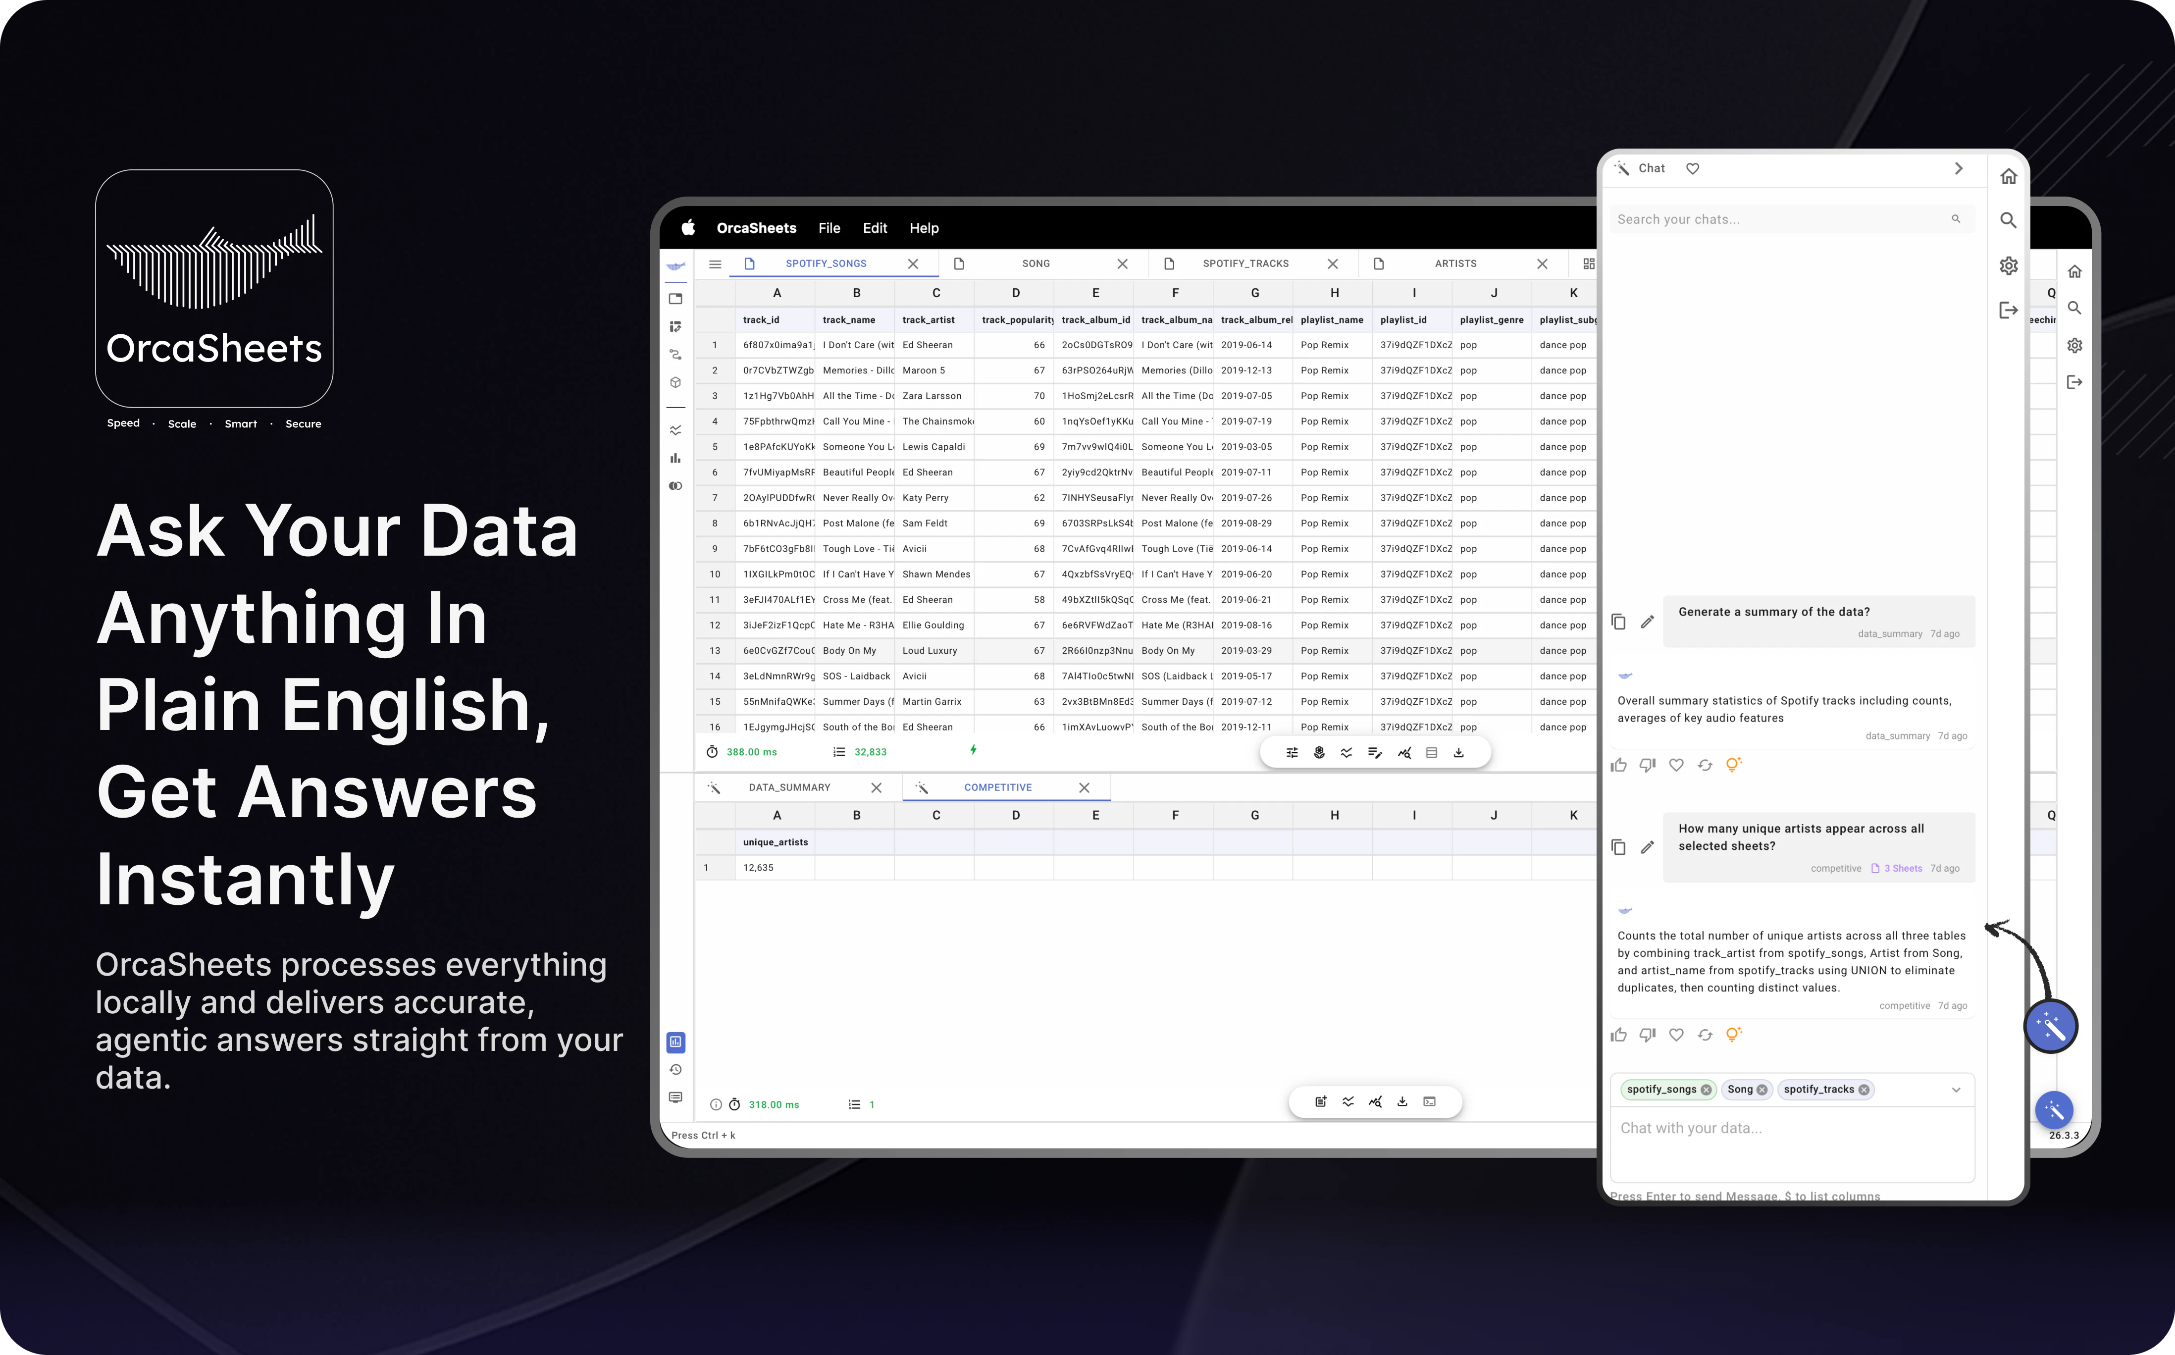Thumbs up the summary statistics response
Viewport: 2175px width, 1355px height.
point(1618,765)
